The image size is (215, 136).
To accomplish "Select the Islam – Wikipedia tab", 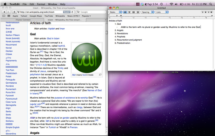I will [x=65, y=20].
